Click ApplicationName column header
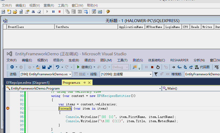The width and height of the screenshot is (220, 133). point(131,27)
